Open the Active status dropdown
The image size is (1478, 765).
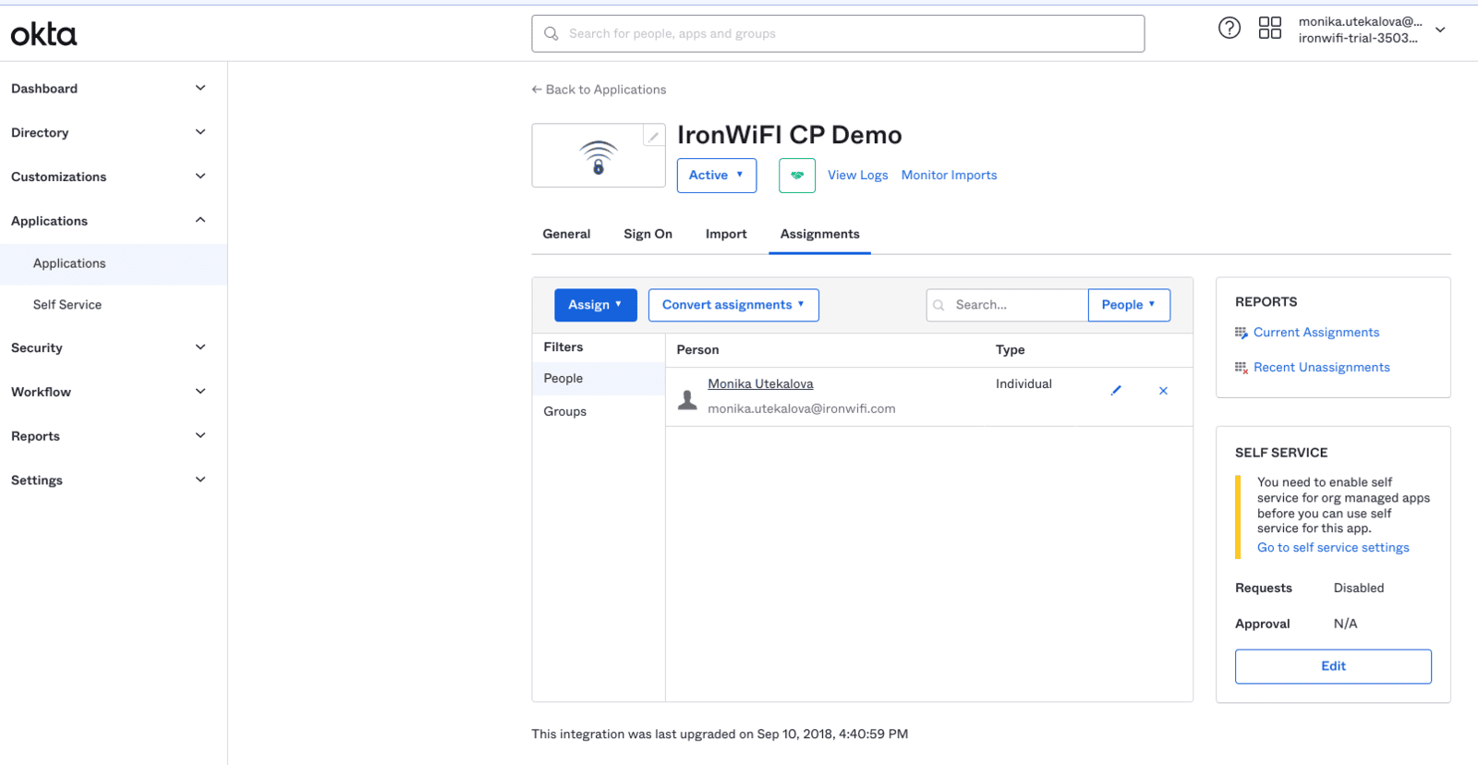tap(717, 176)
